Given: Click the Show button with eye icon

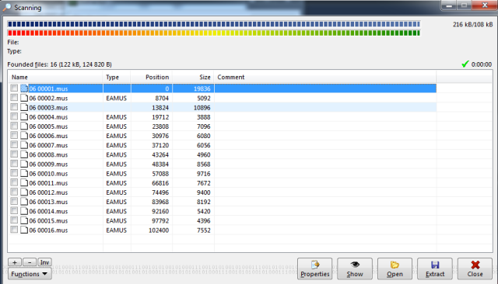Looking at the screenshot, I should pos(355,268).
